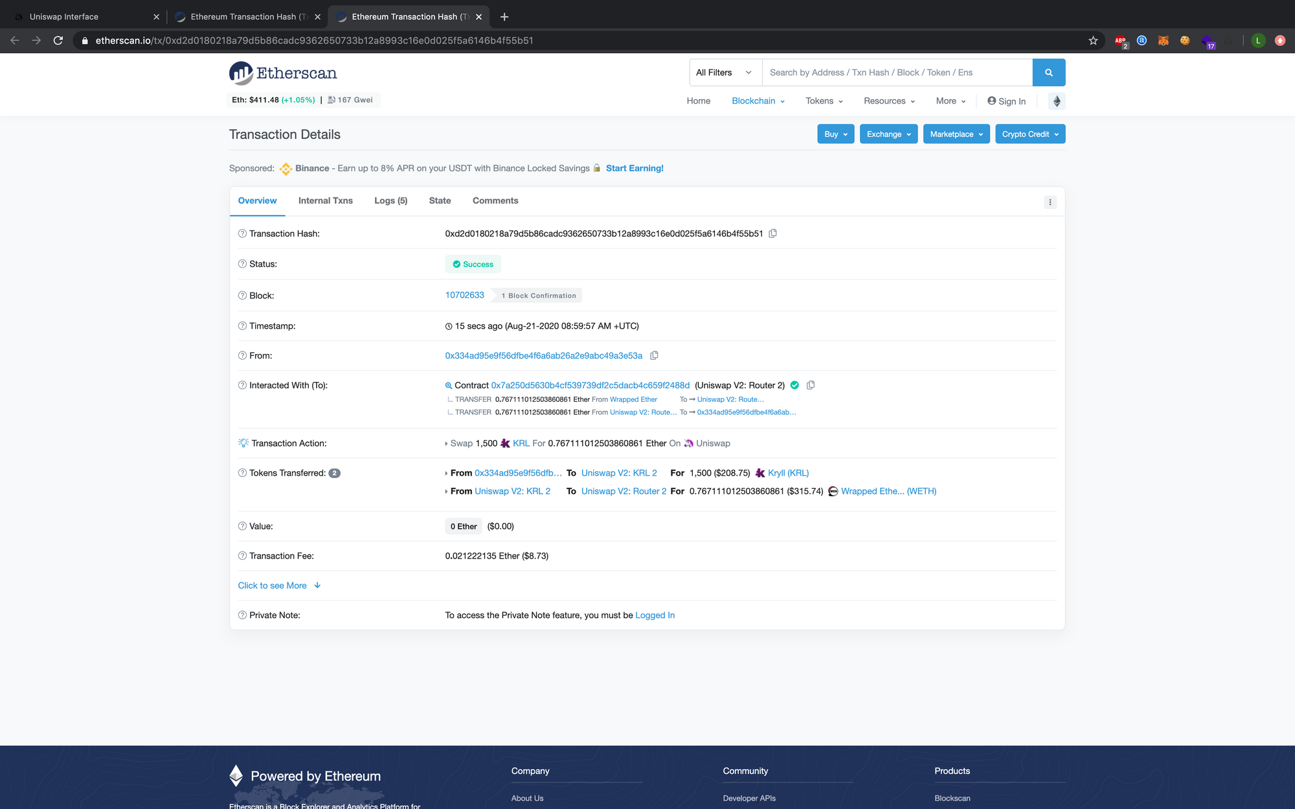Click the Logged In link
The height and width of the screenshot is (809, 1295).
tap(655, 615)
